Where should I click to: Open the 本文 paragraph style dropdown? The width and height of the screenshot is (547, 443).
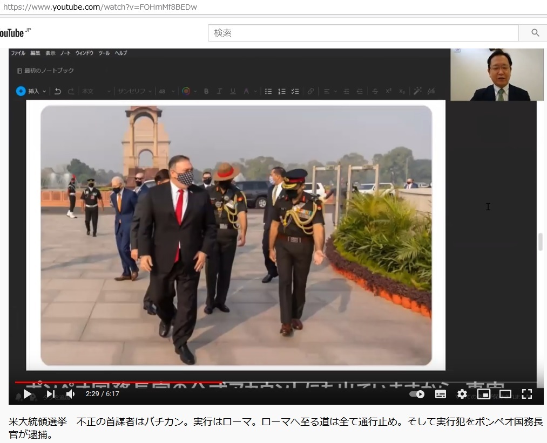pos(96,91)
